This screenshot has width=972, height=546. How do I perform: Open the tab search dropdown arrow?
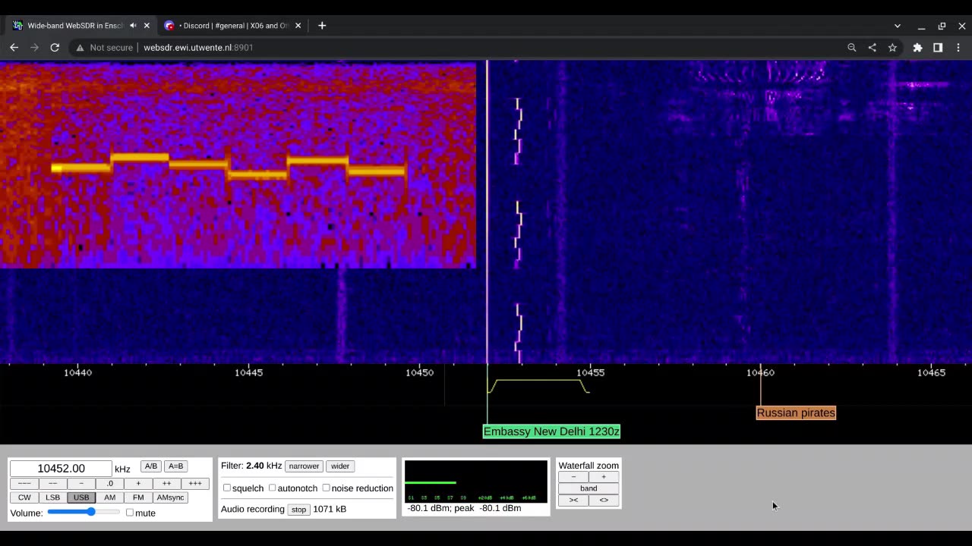click(x=897, y=26)
